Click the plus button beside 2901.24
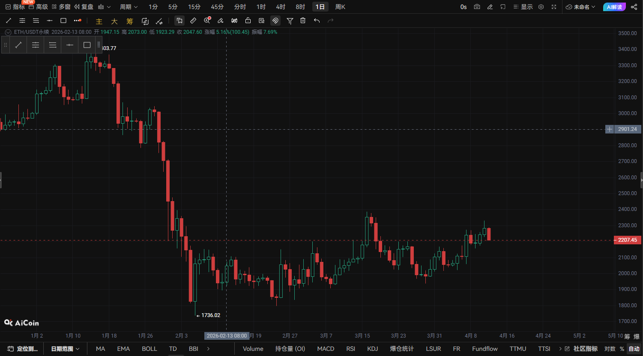The height and width of the screenshot is (356, 643). click(610, 129)
